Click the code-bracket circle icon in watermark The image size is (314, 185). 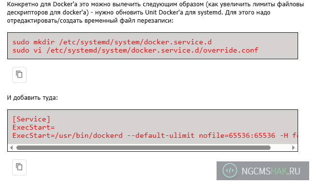230,171
